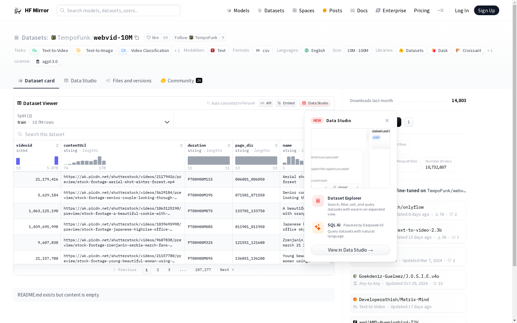Click the Video Classification task tag
Viewport: 517px width, 323px height.
145,50
